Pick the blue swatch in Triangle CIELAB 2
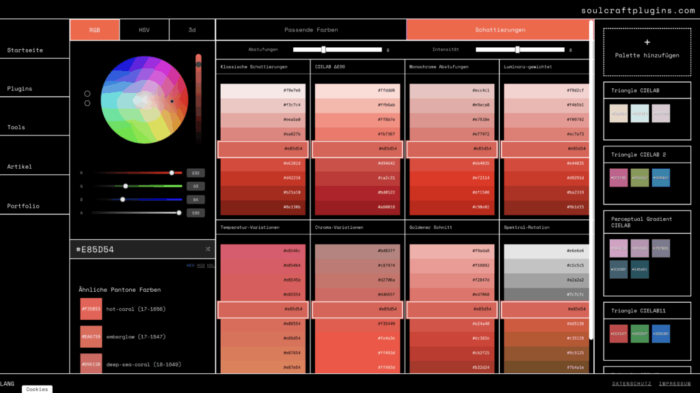Image resolution: width=700 pixels, height=393 pixels. click(x=661, y=178)
